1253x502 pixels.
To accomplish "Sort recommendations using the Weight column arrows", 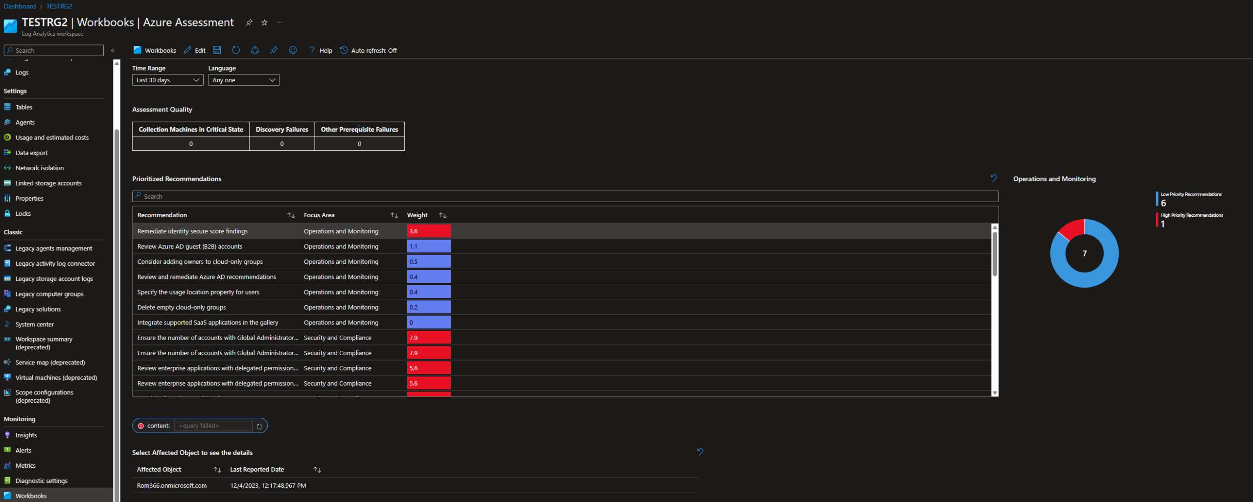I will (442, 215).
